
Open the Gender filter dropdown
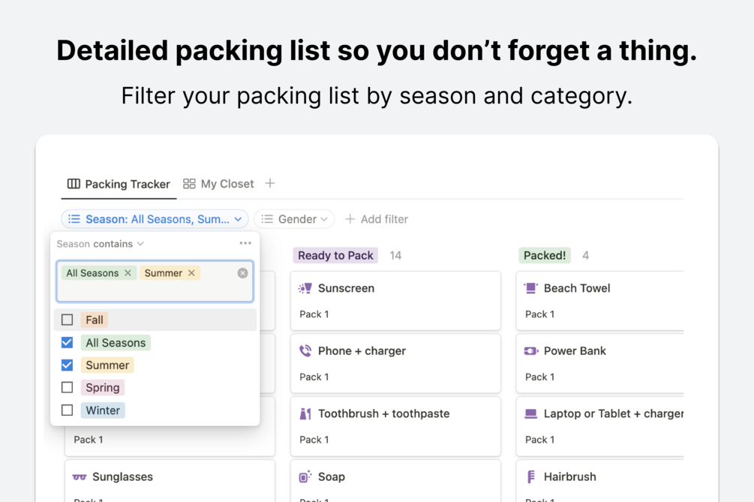coord(294,219)
